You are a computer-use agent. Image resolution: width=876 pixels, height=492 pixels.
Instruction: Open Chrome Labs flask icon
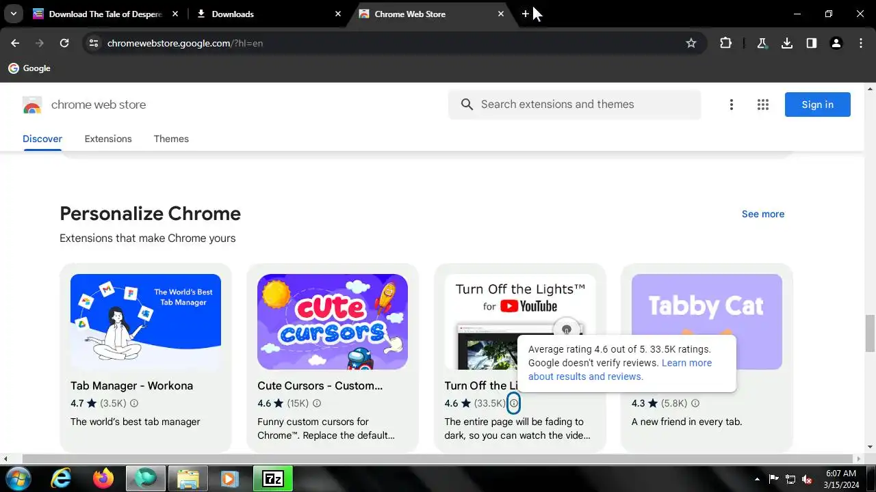click(x=762, y=43)
